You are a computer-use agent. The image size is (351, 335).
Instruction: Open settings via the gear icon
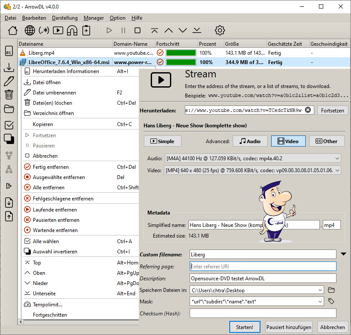[219, 30]
